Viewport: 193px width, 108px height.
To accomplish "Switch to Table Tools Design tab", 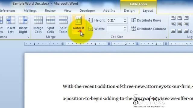I will tap(129, 11).
